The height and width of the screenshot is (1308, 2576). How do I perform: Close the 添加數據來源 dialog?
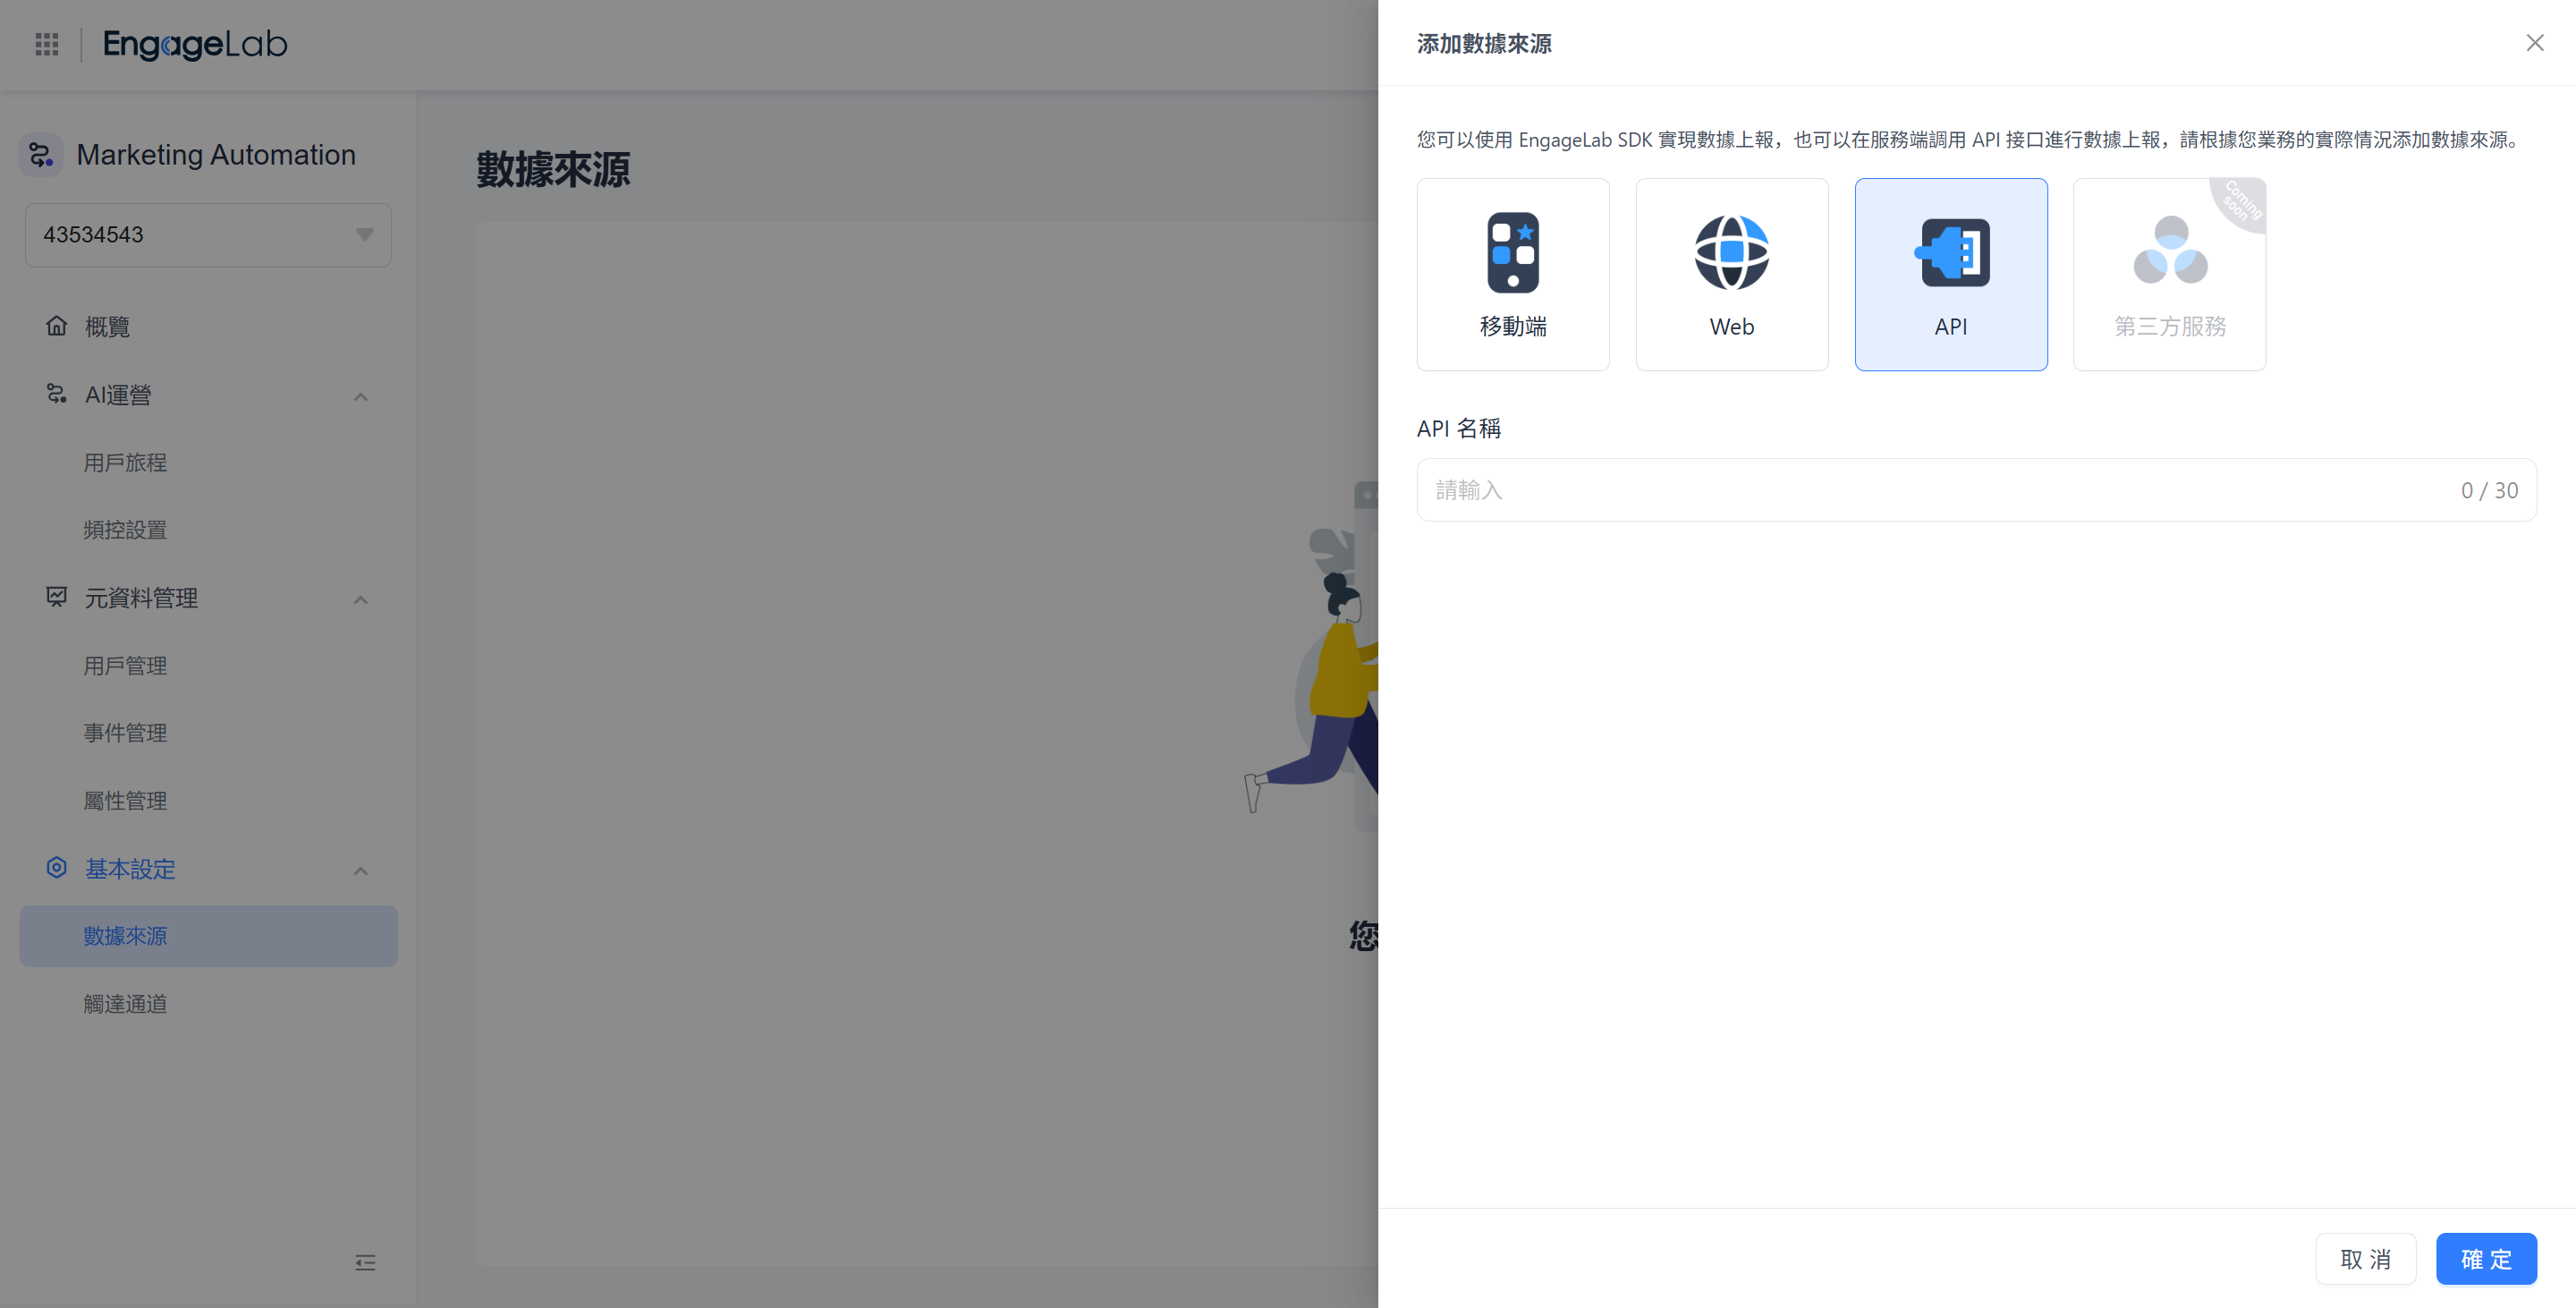[x=2534, y=42]
